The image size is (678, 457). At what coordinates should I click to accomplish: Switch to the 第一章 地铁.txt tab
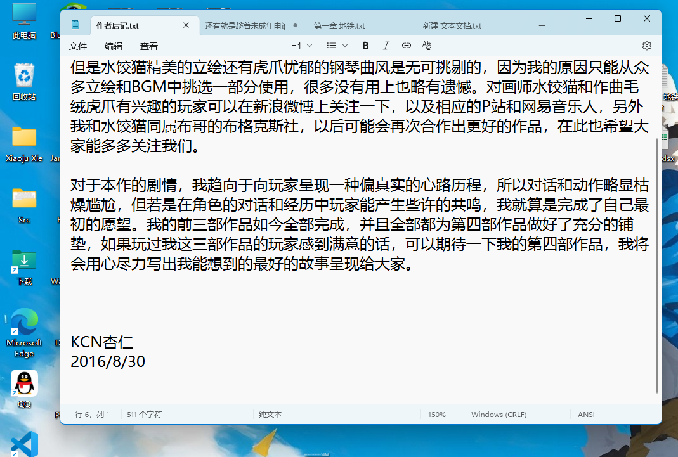pos(342,25)
